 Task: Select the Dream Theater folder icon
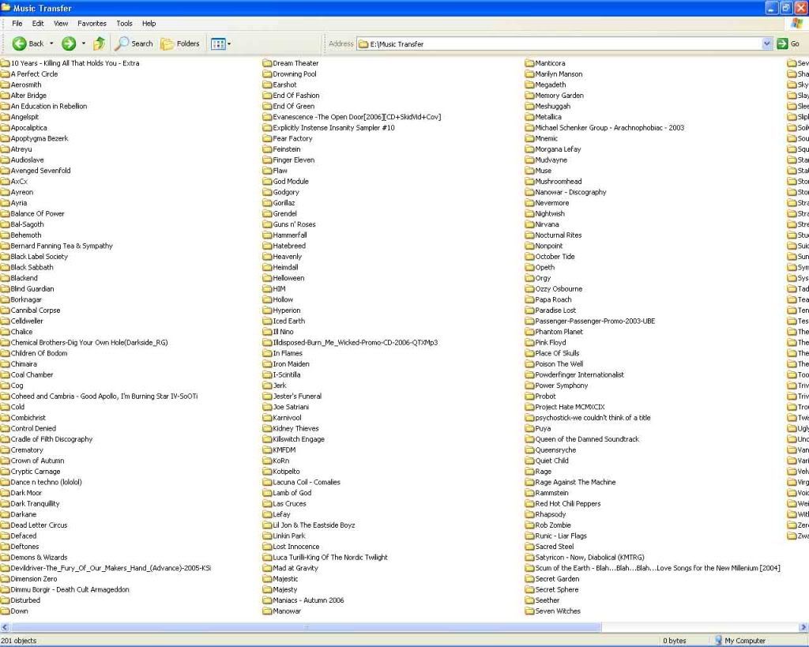[267, 63]
